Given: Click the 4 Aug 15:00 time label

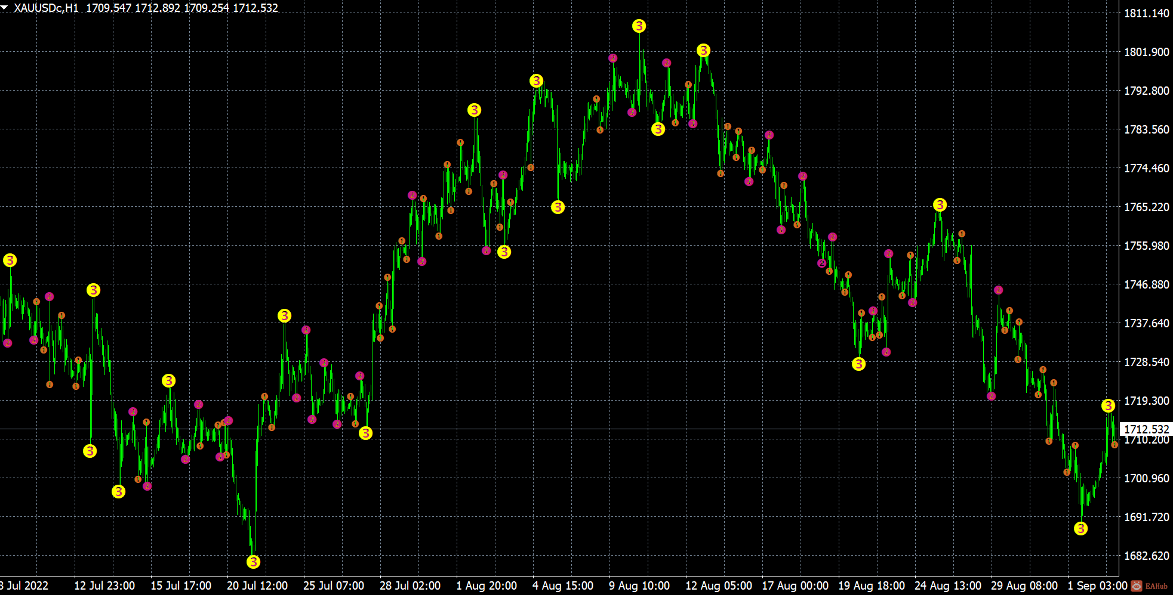Looking at the screenshot, I should click(563, 585).
